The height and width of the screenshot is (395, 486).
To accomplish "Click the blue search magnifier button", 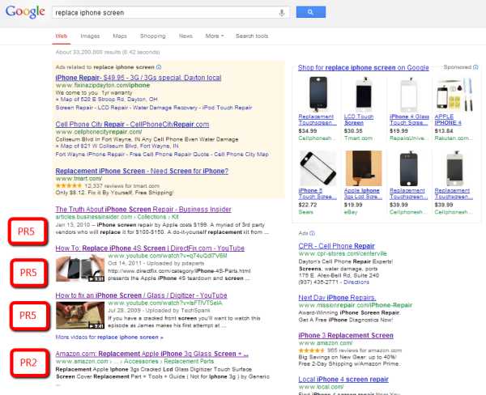I will tap(310, 12).
